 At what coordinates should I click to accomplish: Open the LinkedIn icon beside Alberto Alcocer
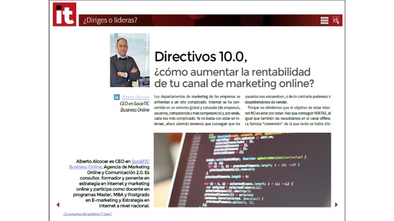[x=117, y=97]
